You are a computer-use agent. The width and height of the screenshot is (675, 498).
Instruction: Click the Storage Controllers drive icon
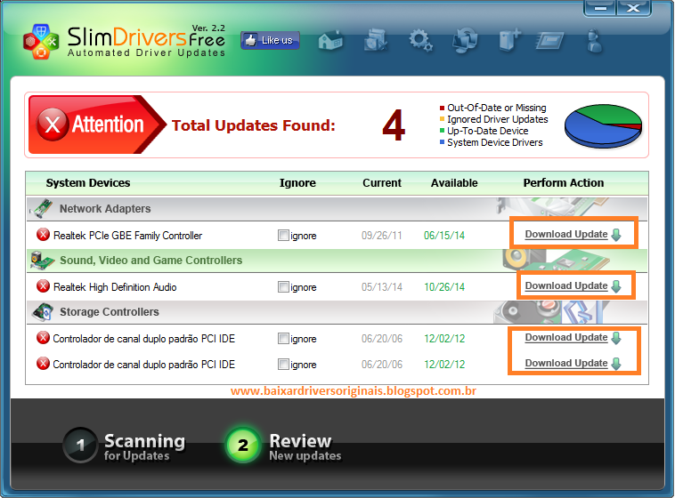[x=43, y=312]
